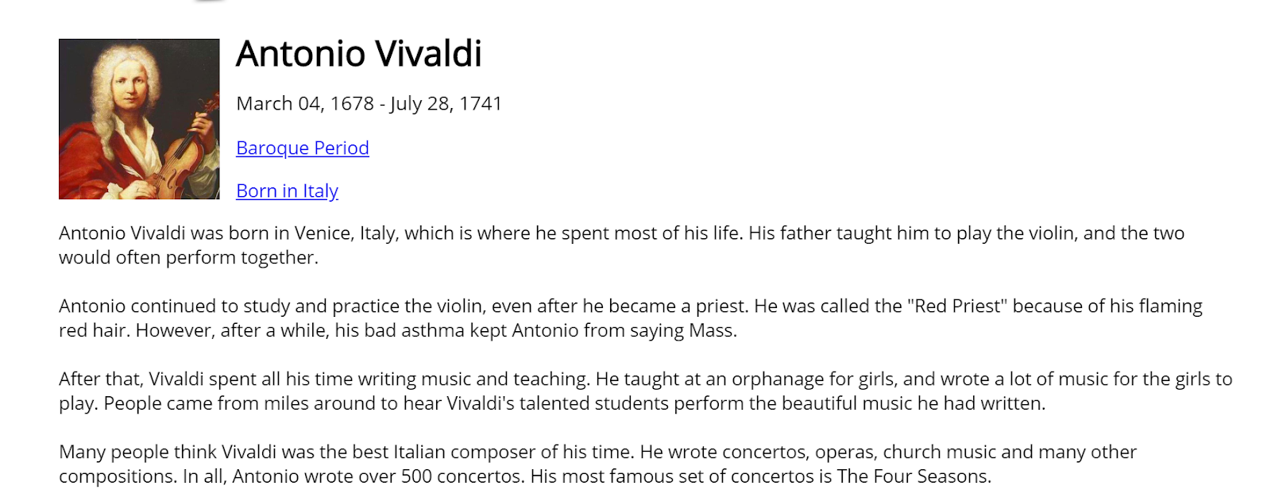Click the paragraph starting "After that, Vivaldi"
Image resolution: width=1271 pixels, height=497 pixels.
pyautogui.click(x=646, y=391)
